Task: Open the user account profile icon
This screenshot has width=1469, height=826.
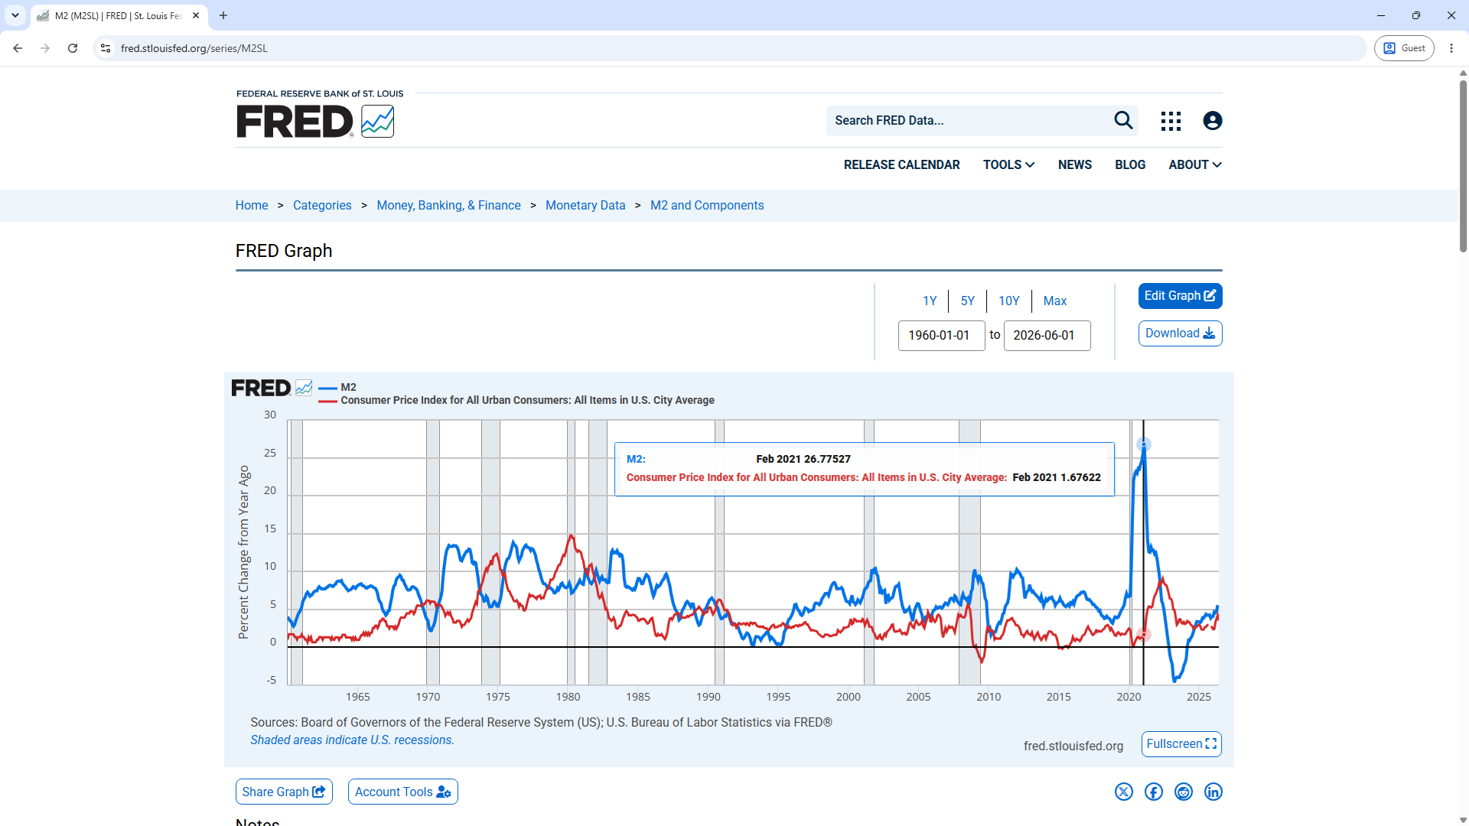Action: (1212, 121)
